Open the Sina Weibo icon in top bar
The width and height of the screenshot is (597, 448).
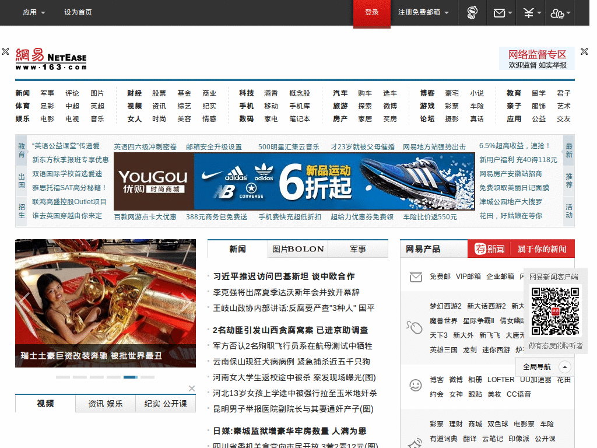coord(472,13)
